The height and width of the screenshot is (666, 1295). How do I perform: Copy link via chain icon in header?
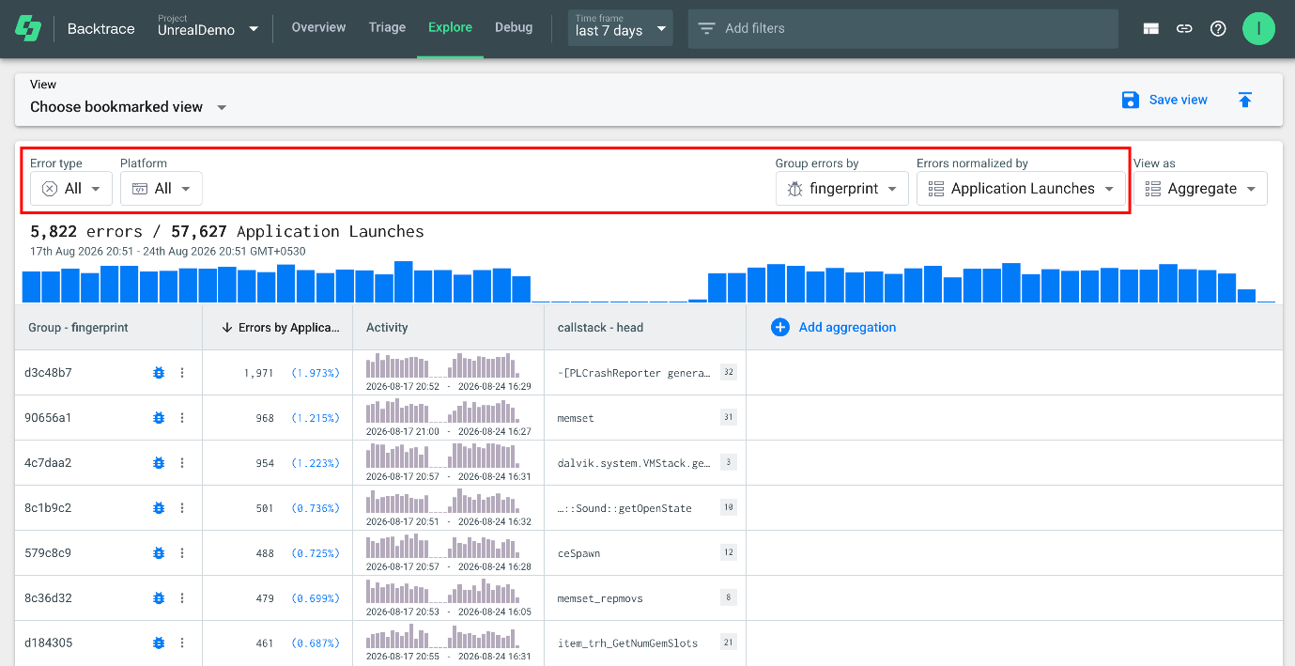click(x=1184, y=28)
